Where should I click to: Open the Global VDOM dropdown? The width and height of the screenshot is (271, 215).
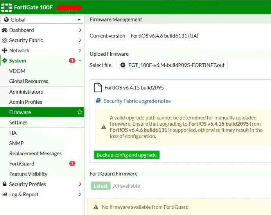click(x=42, y=20)
